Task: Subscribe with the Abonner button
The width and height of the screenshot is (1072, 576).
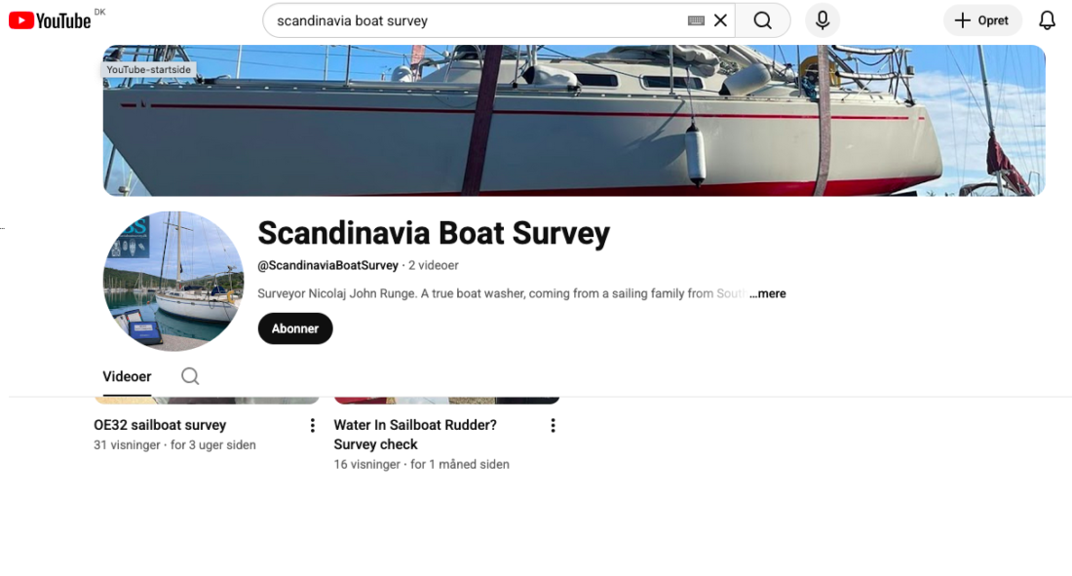Action: (x=295, y=328)
